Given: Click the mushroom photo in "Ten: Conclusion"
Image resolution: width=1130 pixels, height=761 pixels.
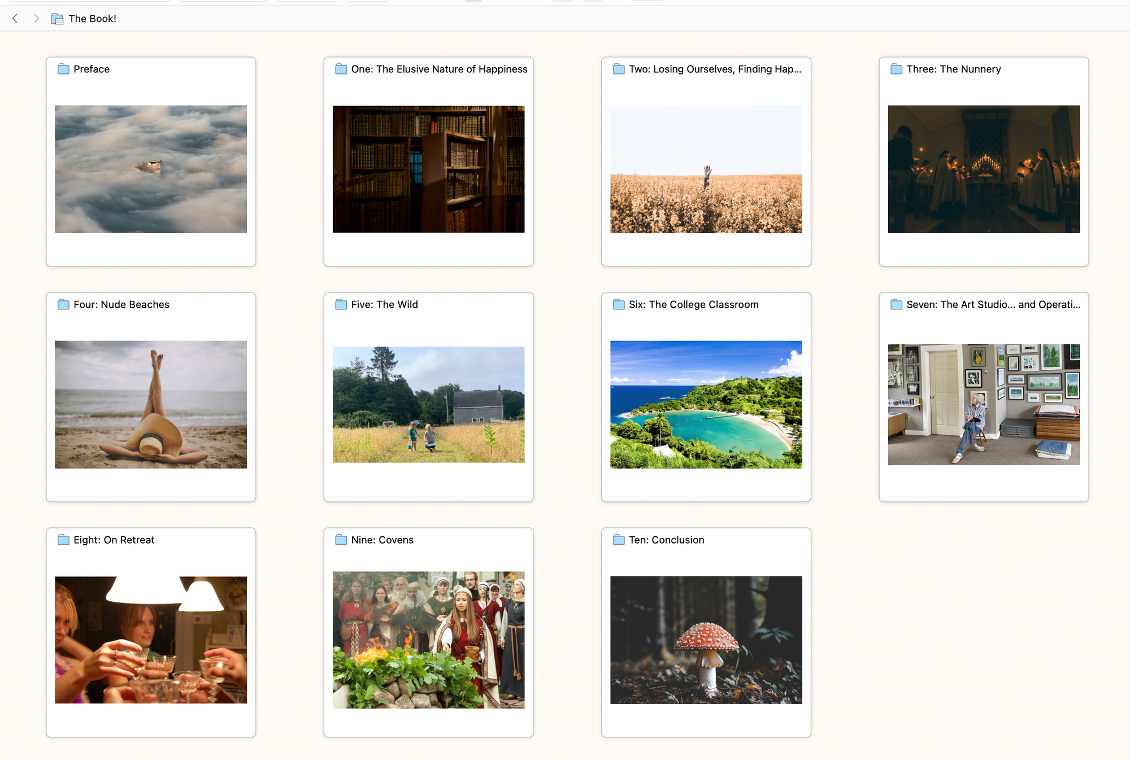Looking at the screenshot, I should (706, 640).
